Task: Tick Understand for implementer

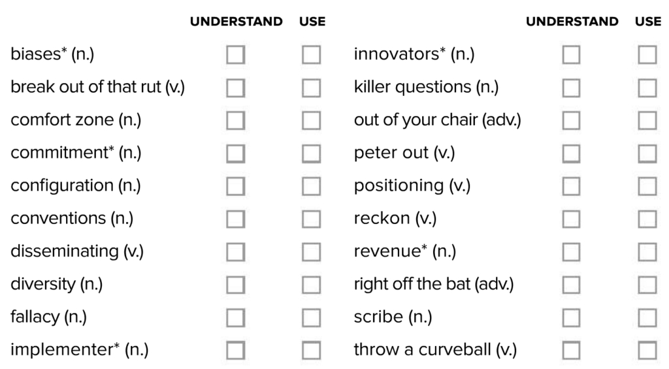Action: point(235,350)
